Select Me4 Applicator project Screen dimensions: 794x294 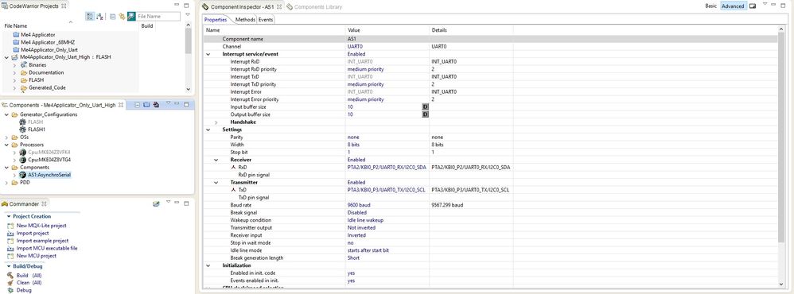37,34
